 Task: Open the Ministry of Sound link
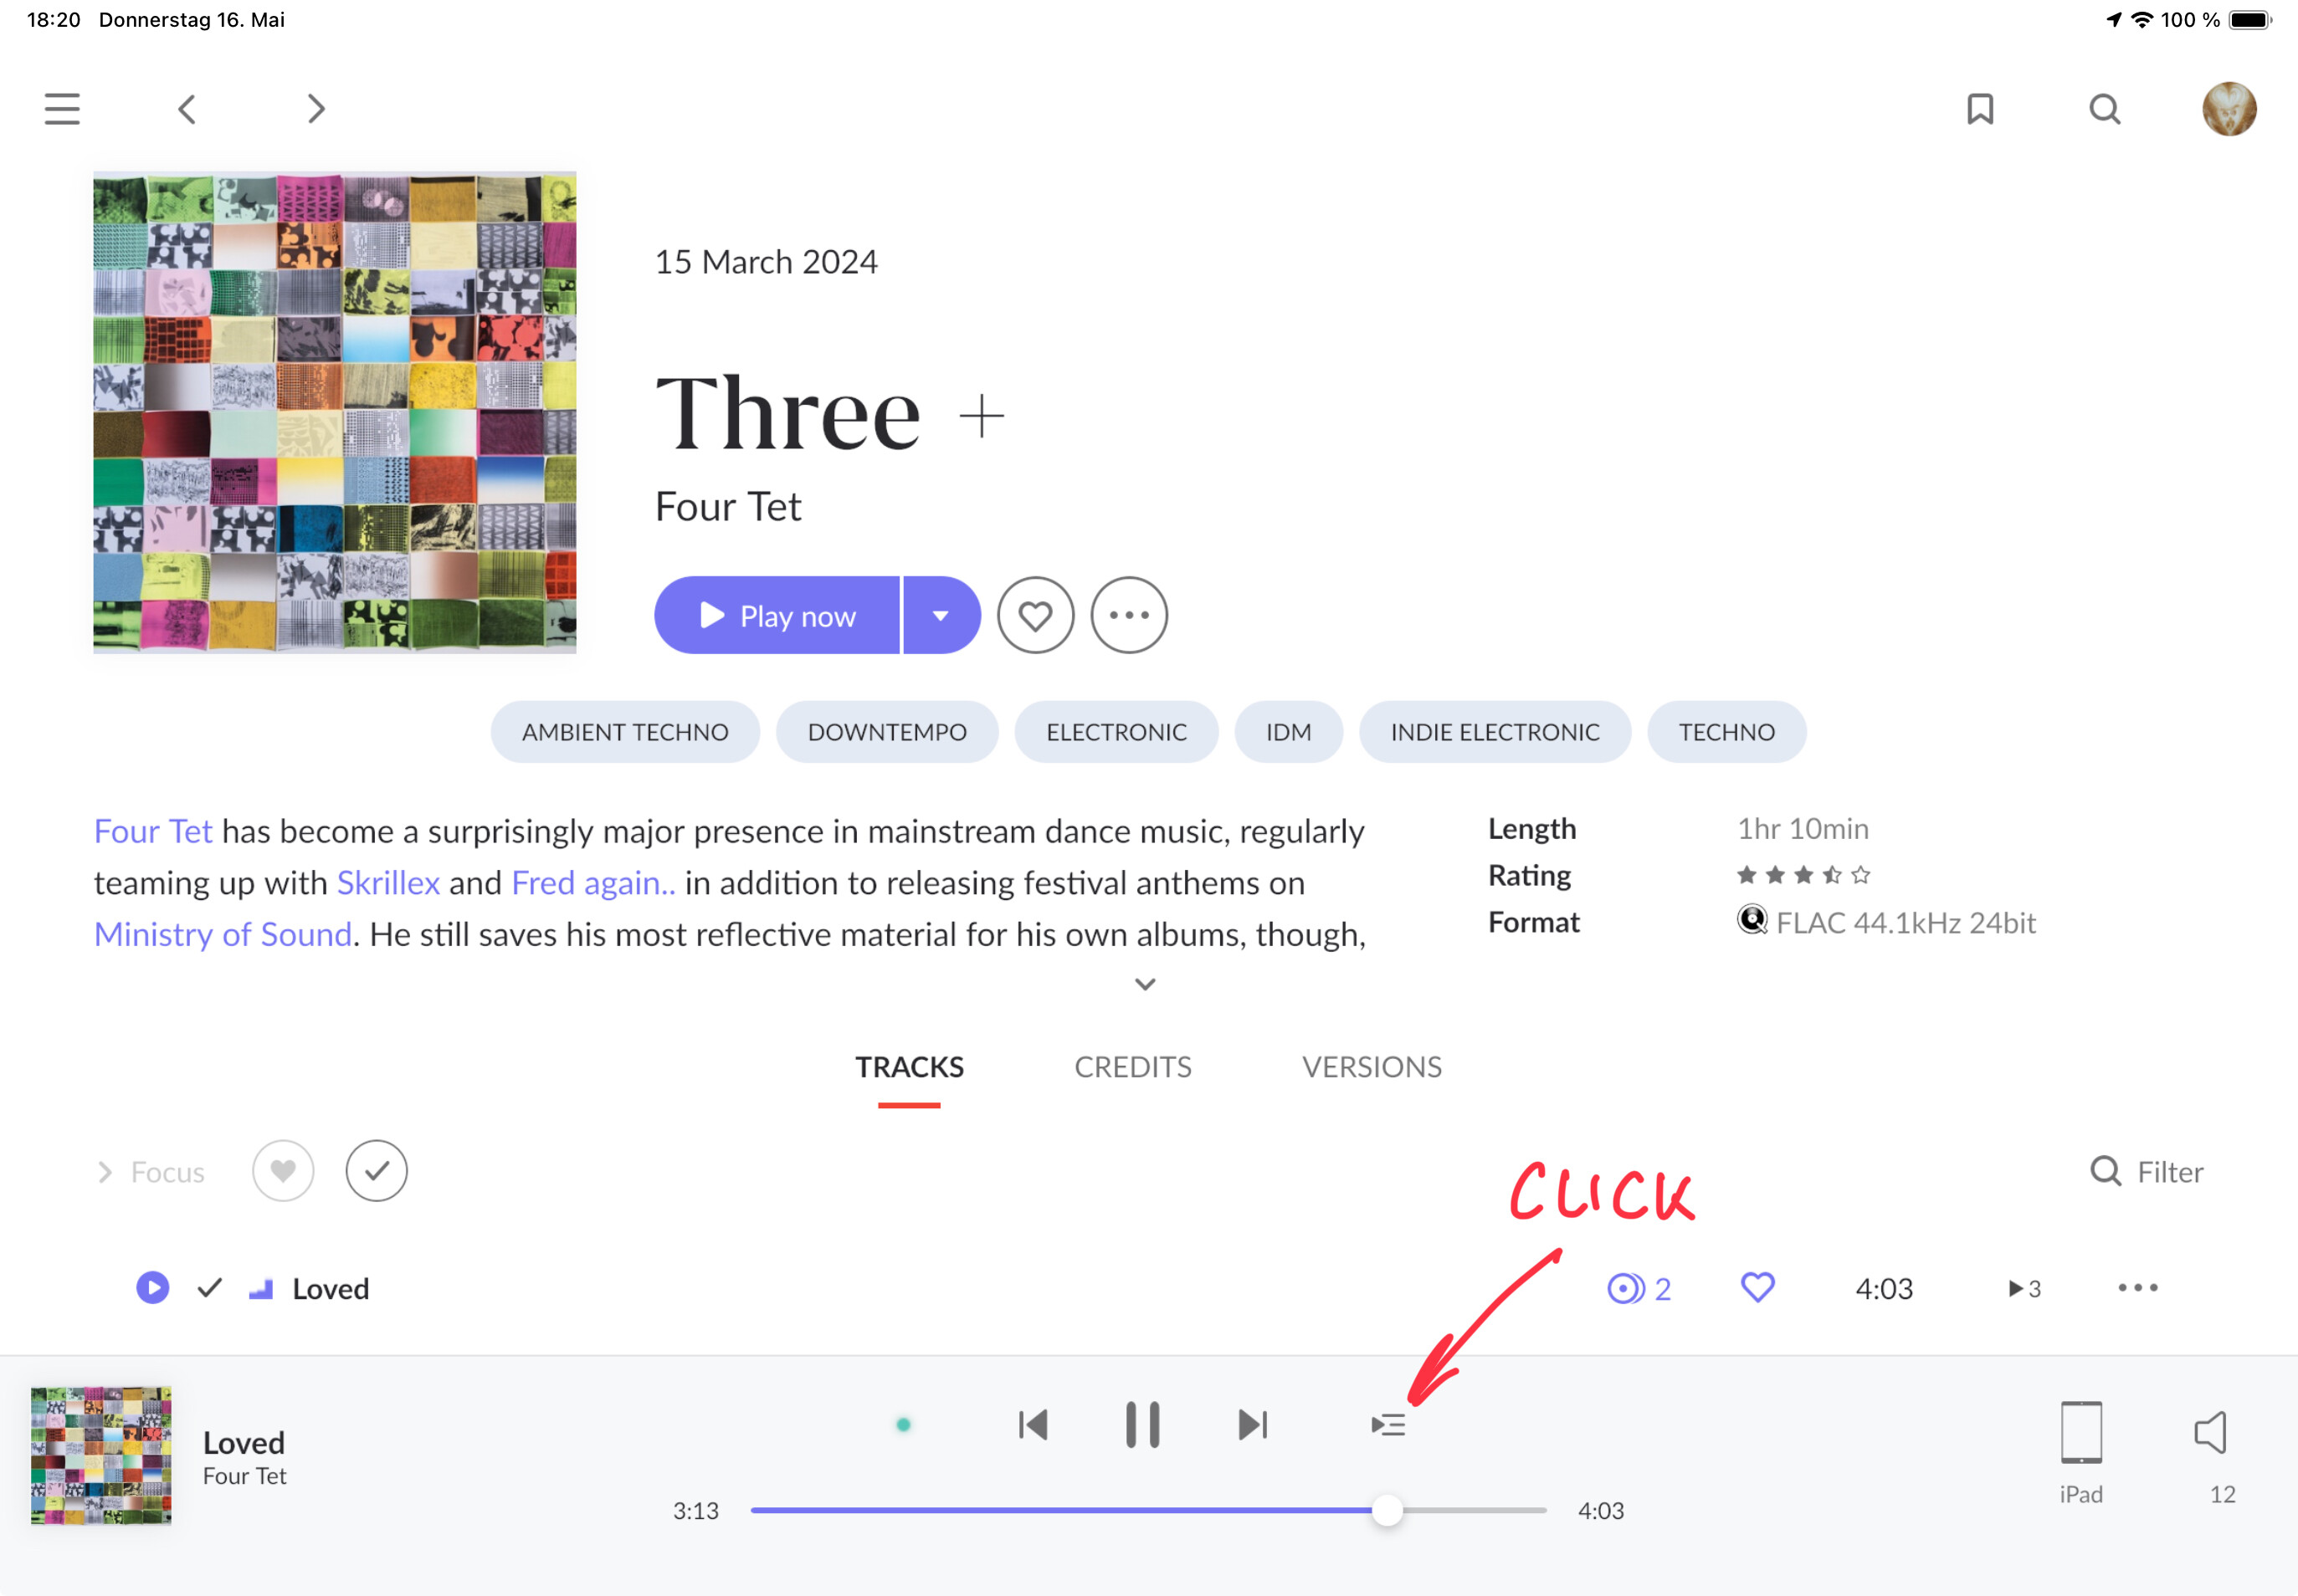point(223,934)
